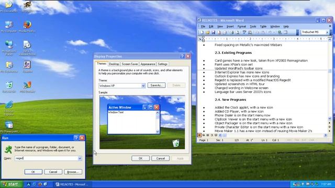
Task: Select the Themes tab in Display Properties
Action: tap(102, 64)
